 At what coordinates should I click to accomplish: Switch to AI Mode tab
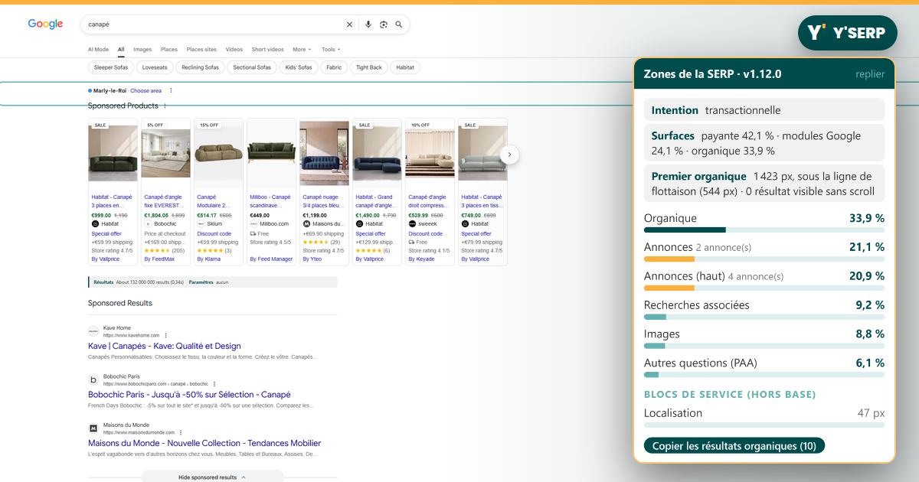98,49
